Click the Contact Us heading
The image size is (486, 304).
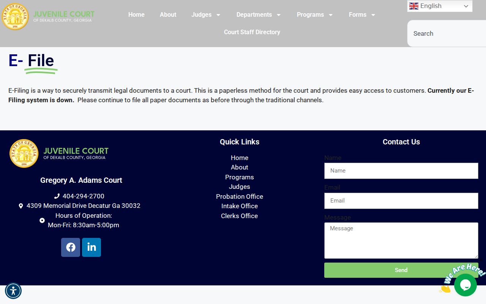pos(401,142)
